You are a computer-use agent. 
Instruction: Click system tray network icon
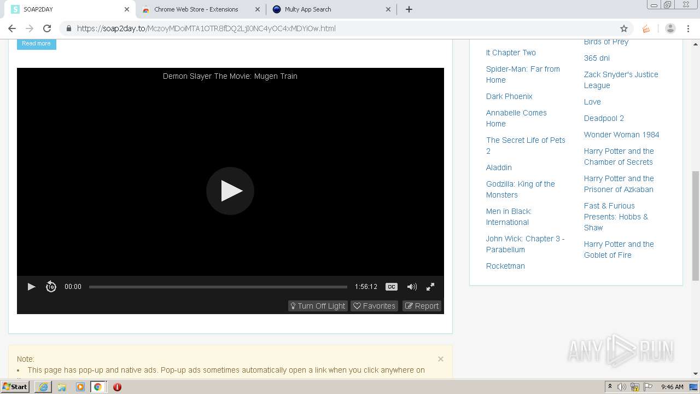coord(635,387)
